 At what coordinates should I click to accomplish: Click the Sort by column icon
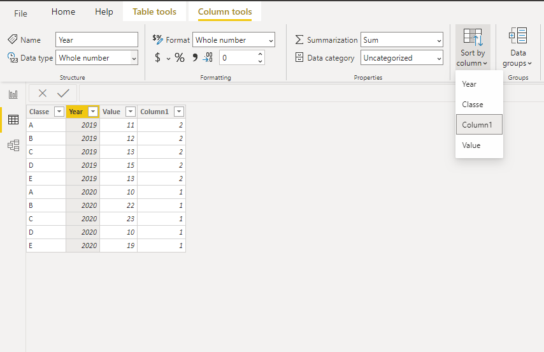pos(473,37)
